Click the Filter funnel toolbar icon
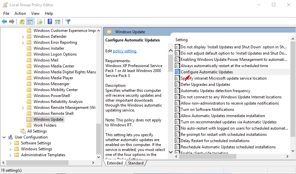Image resolution: width=296 pixels, height=174 pixels. 68,21
